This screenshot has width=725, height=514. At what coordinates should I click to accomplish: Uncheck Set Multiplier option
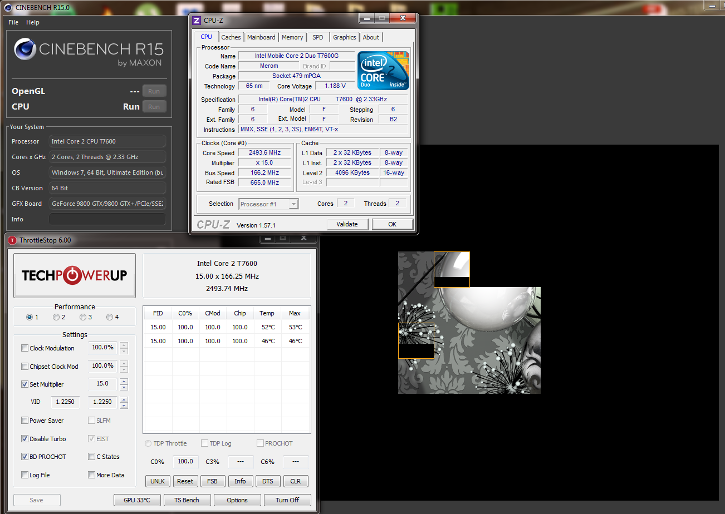pyautogui.click(x=25, y=384)
